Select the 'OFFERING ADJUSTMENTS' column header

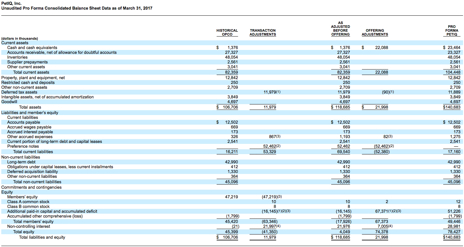[375, 32]
